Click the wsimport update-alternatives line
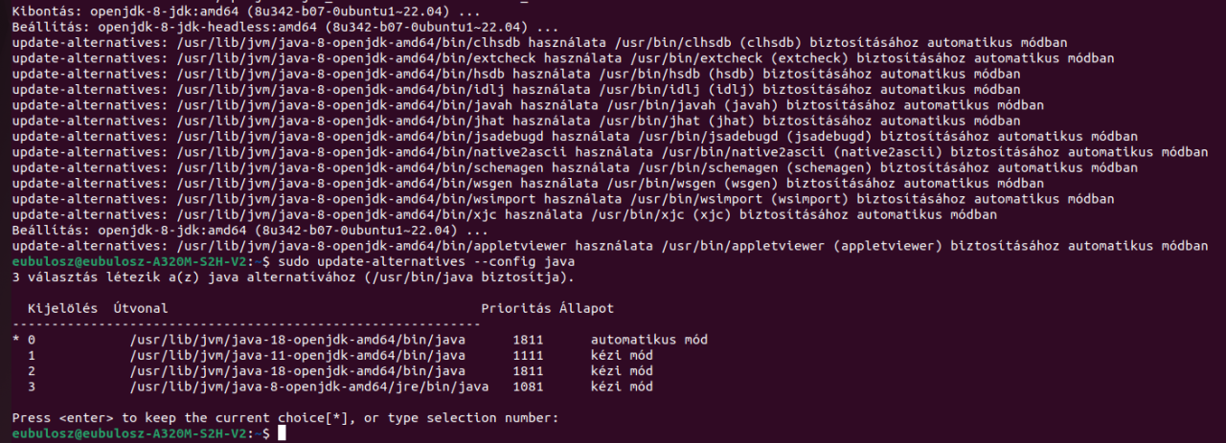 563,200
